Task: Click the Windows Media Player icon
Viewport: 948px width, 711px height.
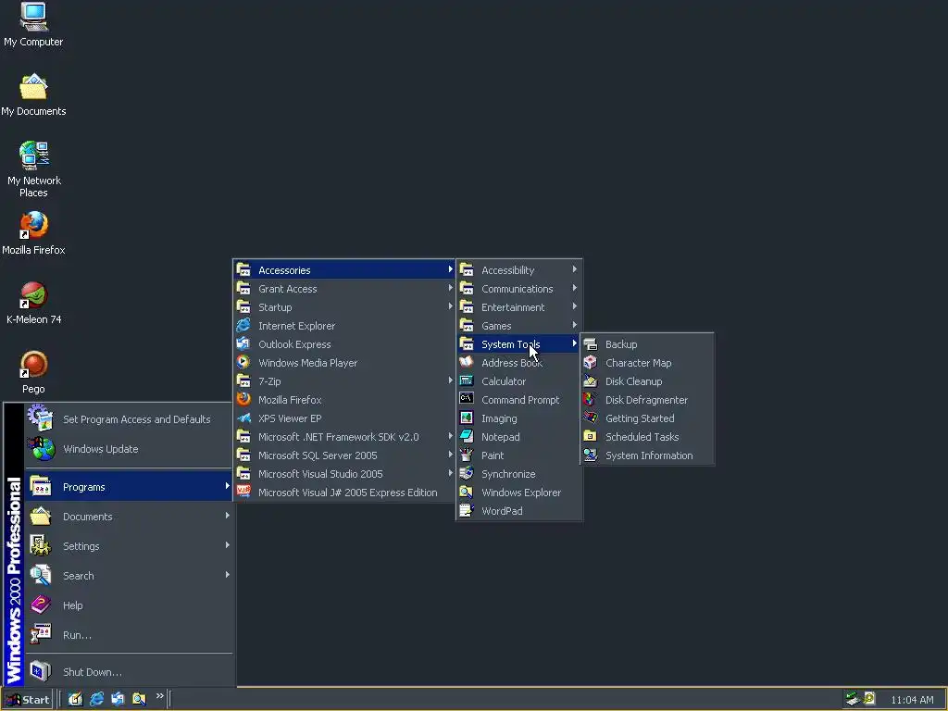Action: pyautogui.click(x=243, y=362)
